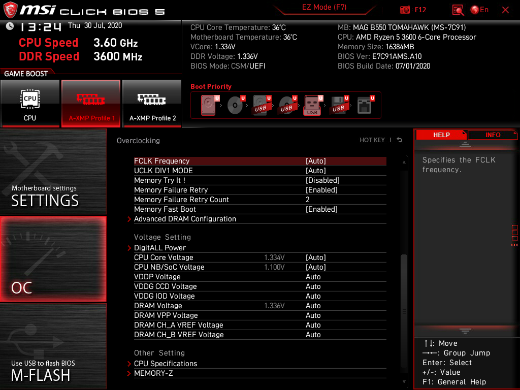
Task: Click the scroll down arrow of settings list
Action: pyautogui.click(x=404, y=382)
